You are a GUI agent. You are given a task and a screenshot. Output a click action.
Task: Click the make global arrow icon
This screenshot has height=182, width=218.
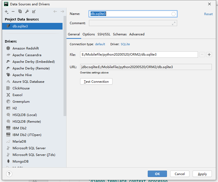coord(34,11)
